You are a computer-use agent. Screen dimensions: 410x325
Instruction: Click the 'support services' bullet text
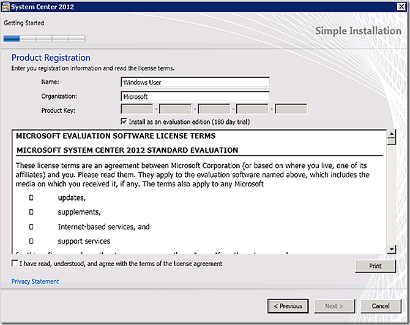[84, 241]
